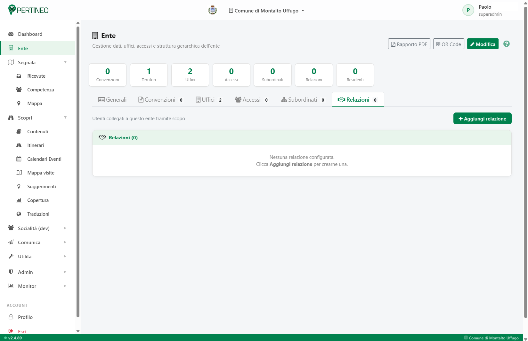Click the Socialità group icon

click(11, 228)
